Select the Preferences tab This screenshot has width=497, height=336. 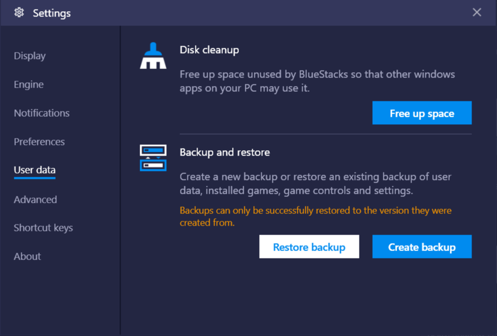click(x=39, y=142)
